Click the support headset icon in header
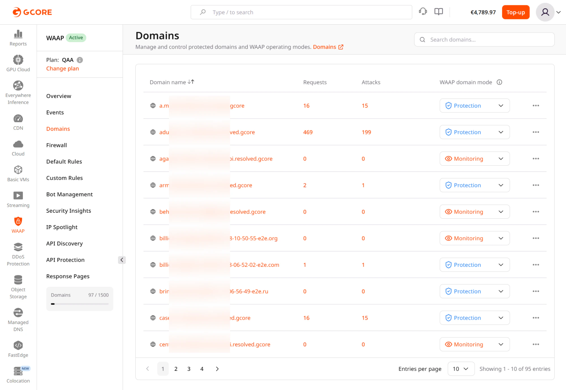The height and width of the screenshot is (390, 566). pos(423,11)
